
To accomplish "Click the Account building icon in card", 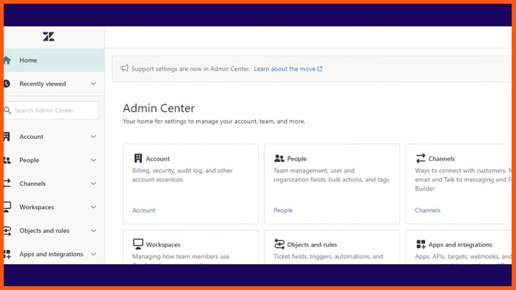I will [x=138, y=159].
